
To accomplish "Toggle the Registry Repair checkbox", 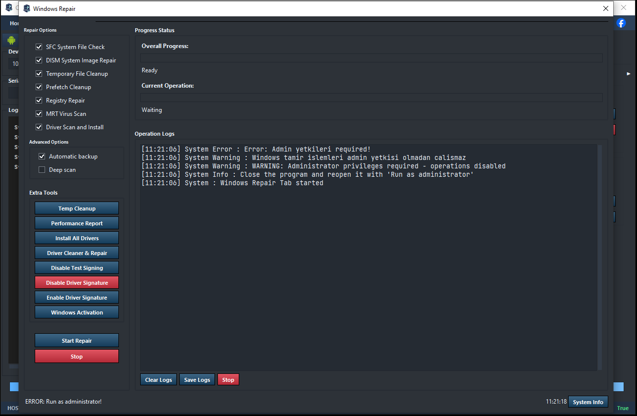I will (x=39, y=101).
